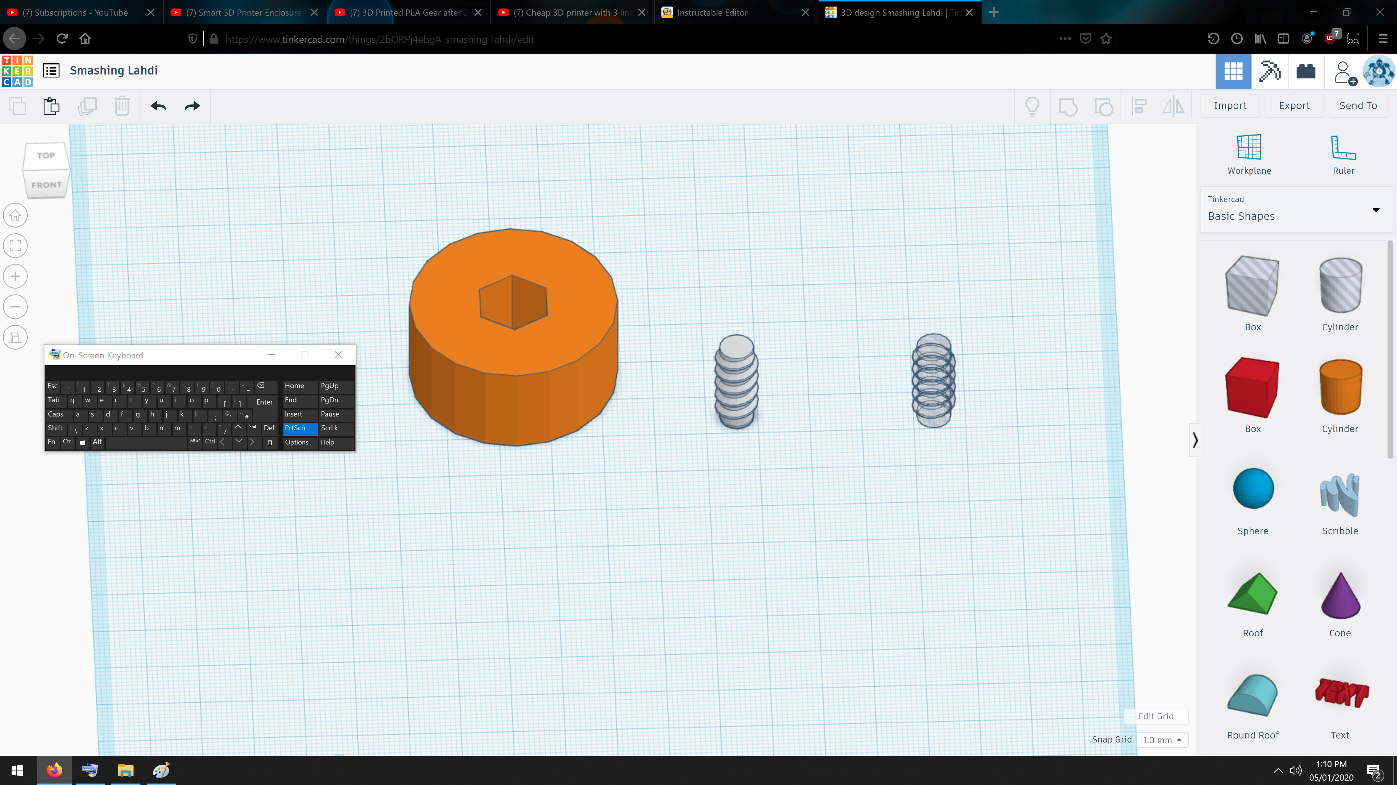Image resolution: width=1397 pixels, height=785 pixels.
Task: Click the Home view button
Action: coord(15,216)
